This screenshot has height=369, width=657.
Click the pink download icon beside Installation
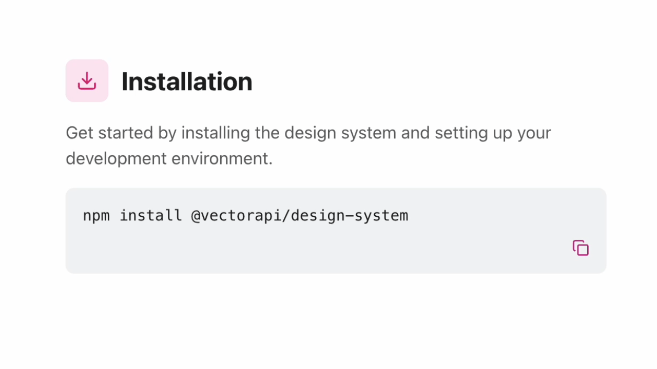click(87, 80)
